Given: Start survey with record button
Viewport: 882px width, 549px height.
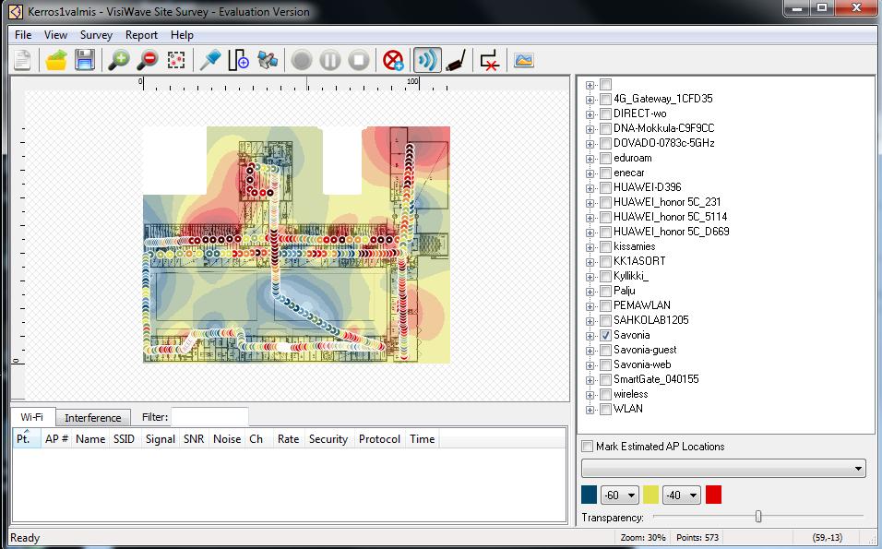Looking at the screenshot, I should (302, 60).
